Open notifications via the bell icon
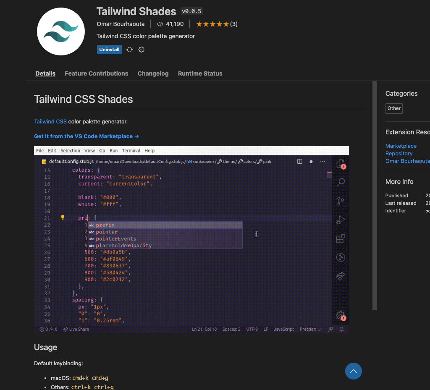The width and height of the screenshot is (430, 390). coord(341,329)
